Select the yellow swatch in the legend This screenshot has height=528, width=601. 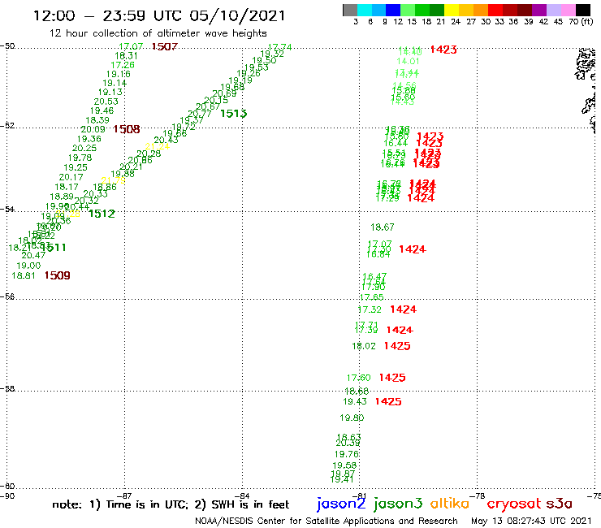point(452,10)
